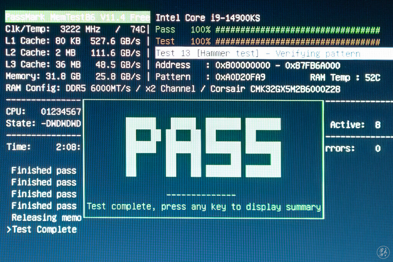Screen dimensions: 393x262
Task: Click the memory speed value 25.8 GB/s
Action: click(118, 76)
